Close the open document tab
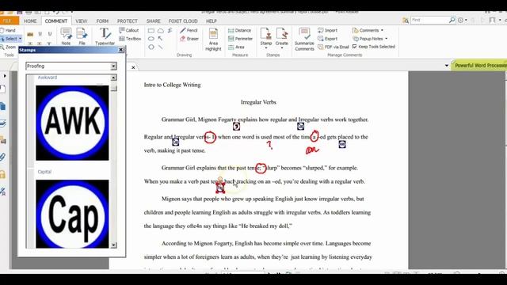The height and width of the screenshot is (285, 507). (133, 67)
